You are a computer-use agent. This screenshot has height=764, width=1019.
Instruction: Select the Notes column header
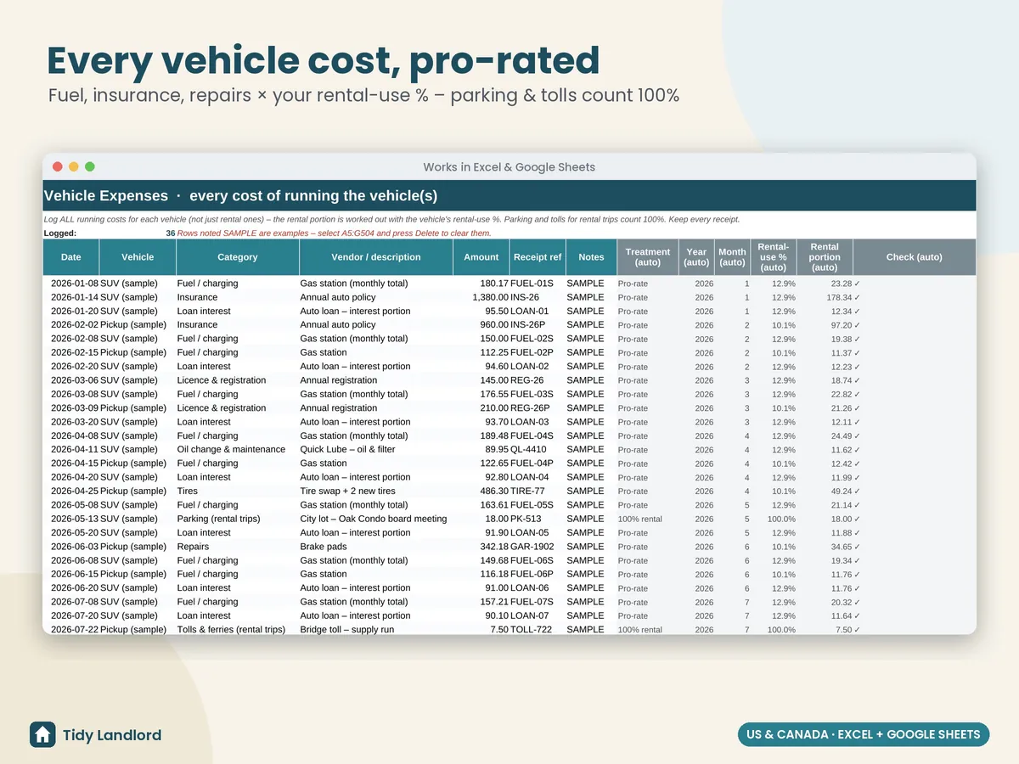(591, 257)
